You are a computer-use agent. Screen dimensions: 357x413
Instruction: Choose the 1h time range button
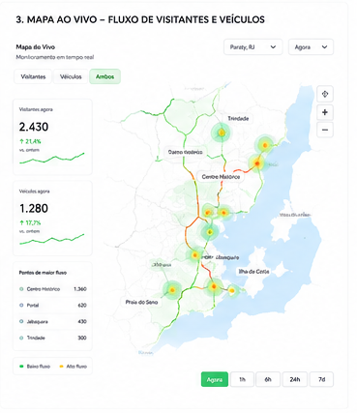click(242, 379)
